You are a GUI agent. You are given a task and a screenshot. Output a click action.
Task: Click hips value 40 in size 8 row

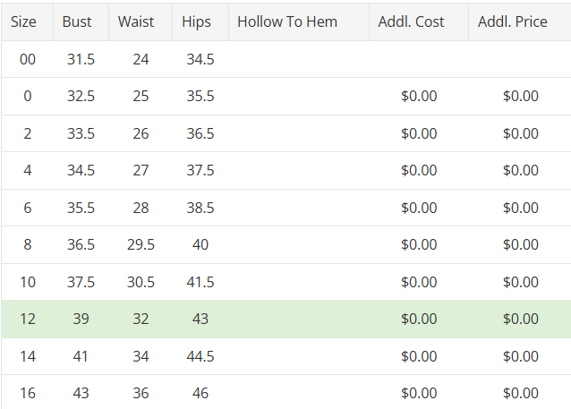[x=200, y=244]
